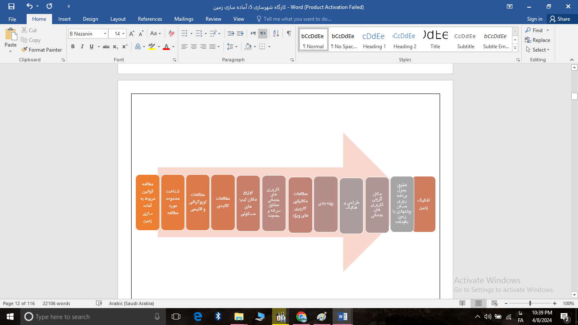Click the Increase Indent icon
The height and width of the screenshot is (325, 578).
pos(240,33)
